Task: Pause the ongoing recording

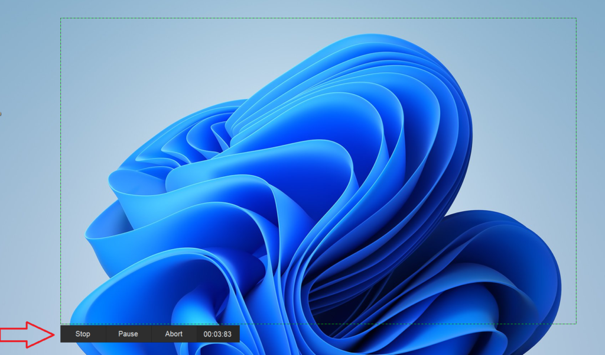Action: (x=128, y=334)
